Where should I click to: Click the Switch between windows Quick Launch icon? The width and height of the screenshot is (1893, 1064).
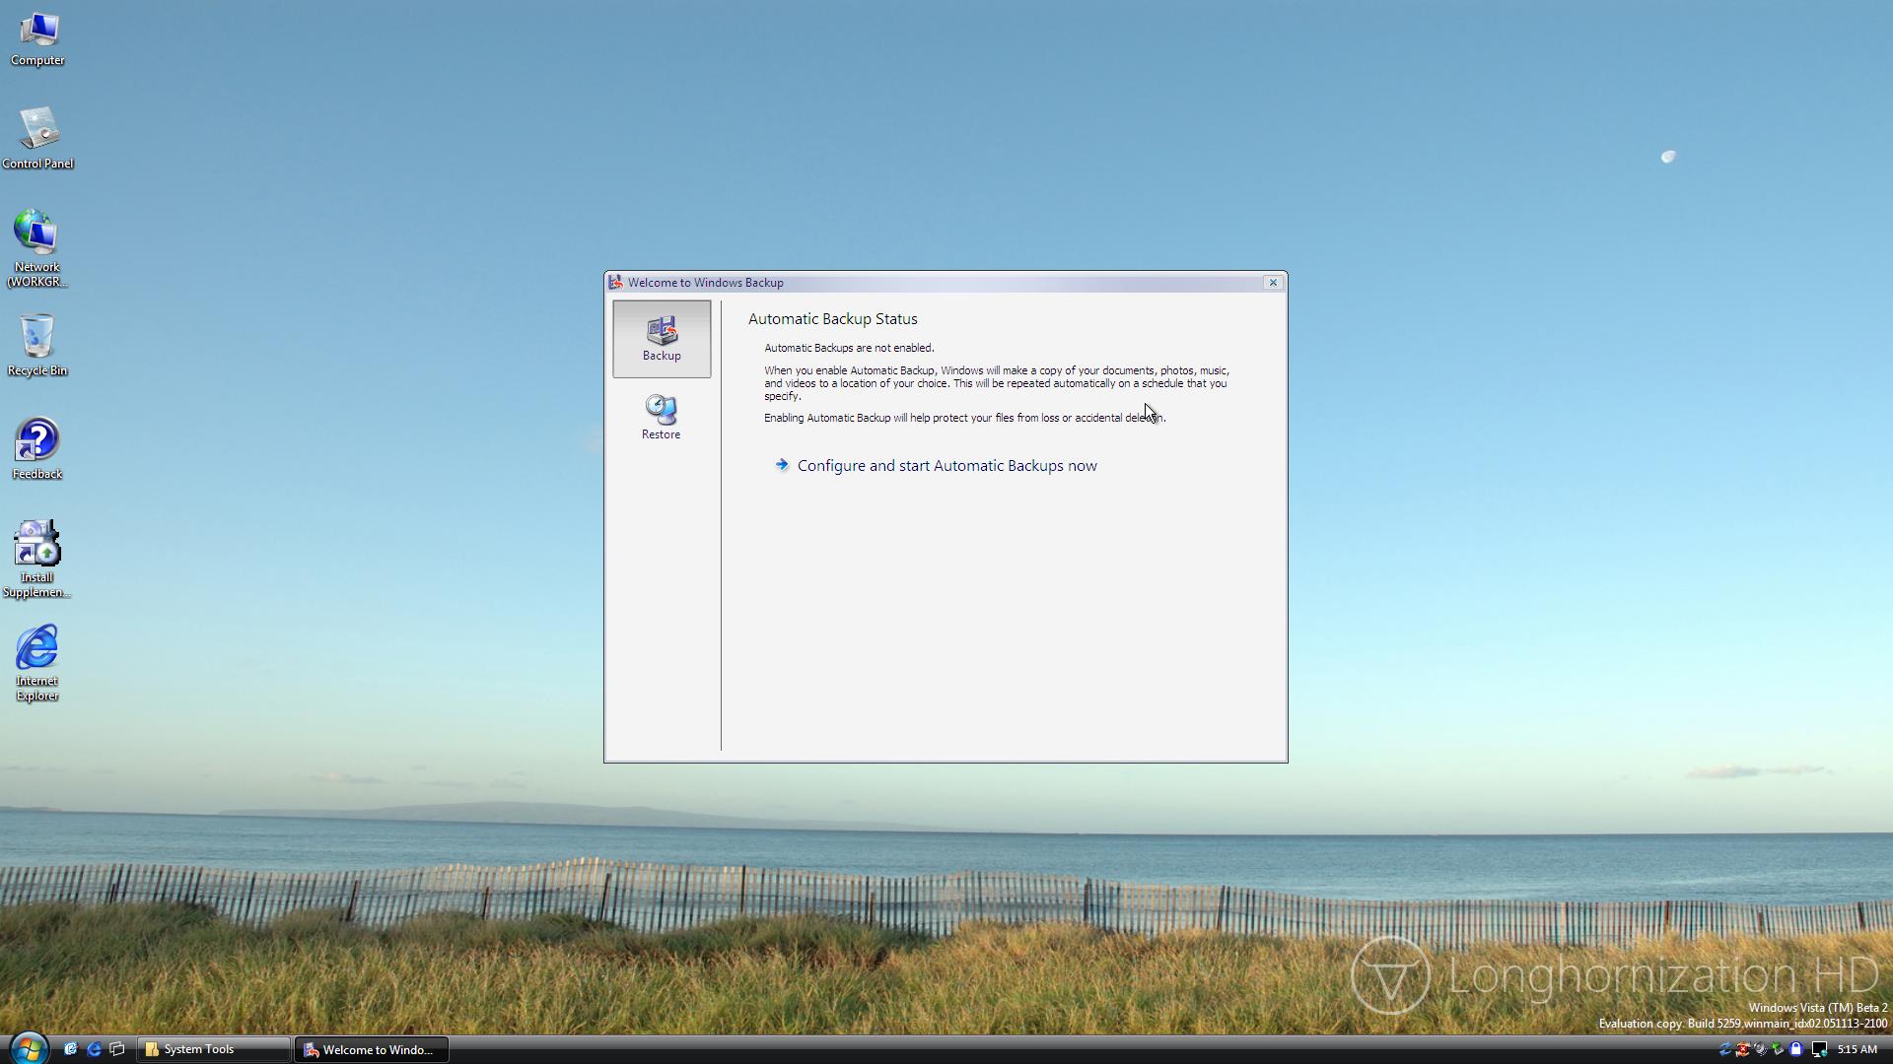(x=117, y=1049)
